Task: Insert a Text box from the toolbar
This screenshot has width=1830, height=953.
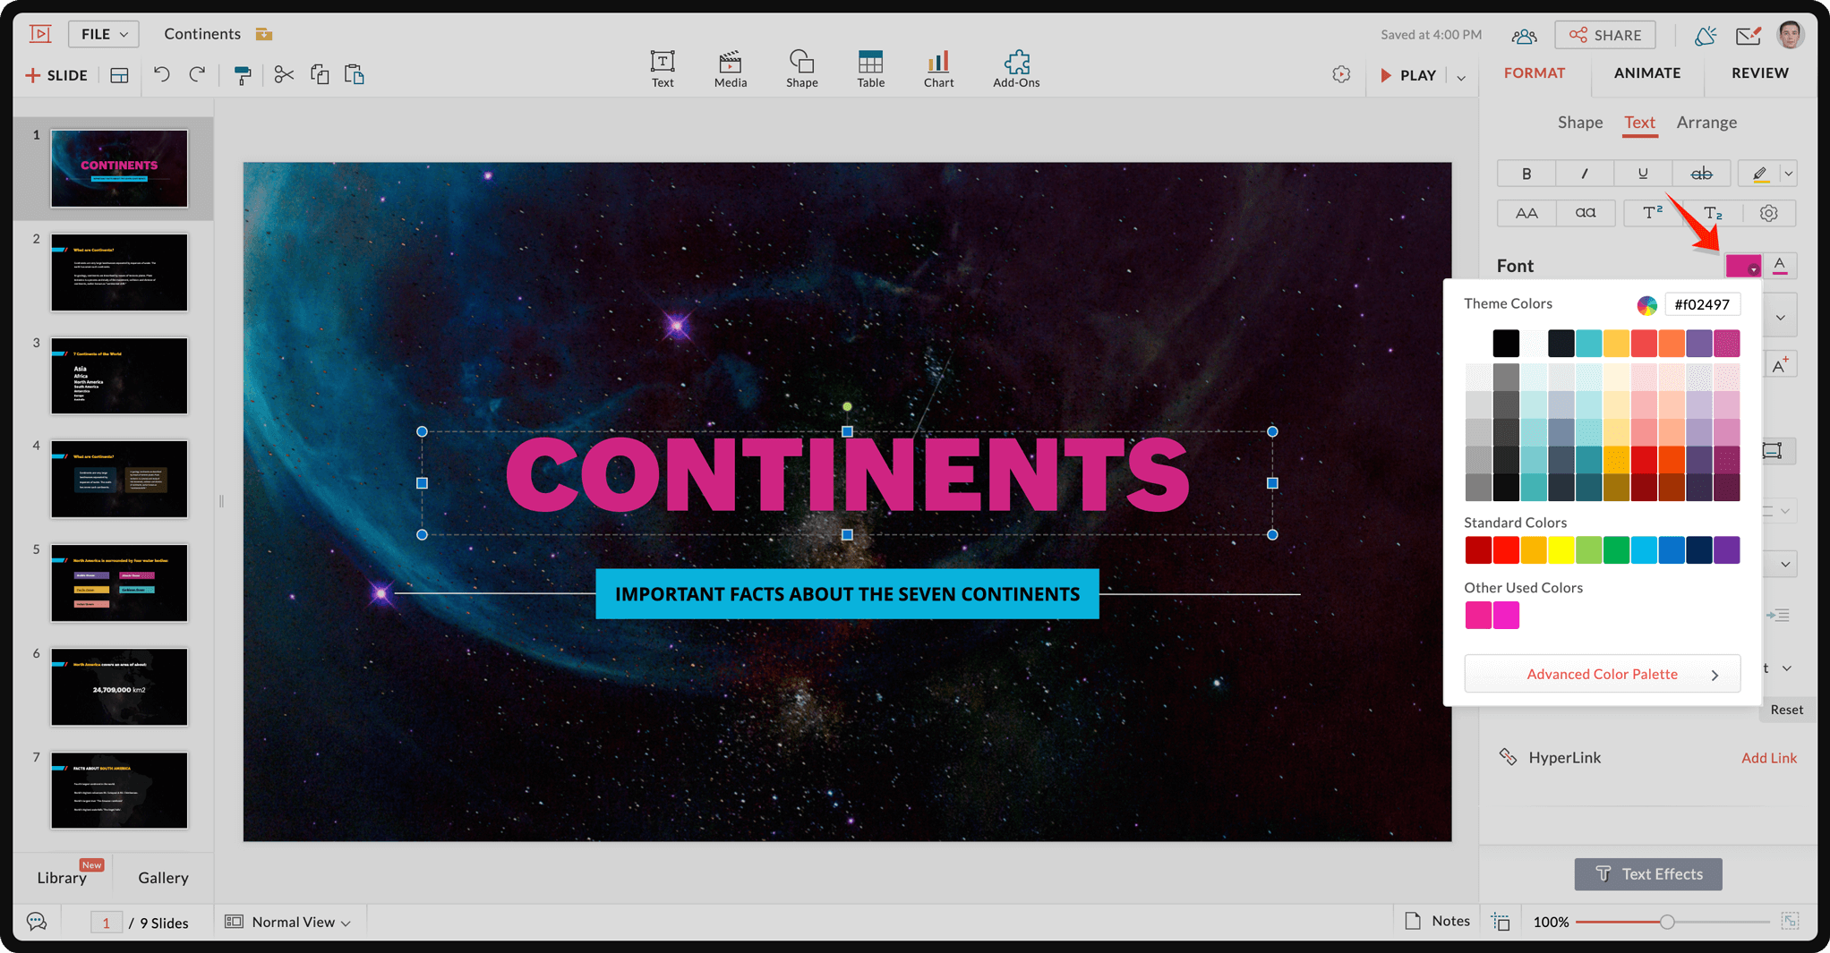Action: click(663, 69)
